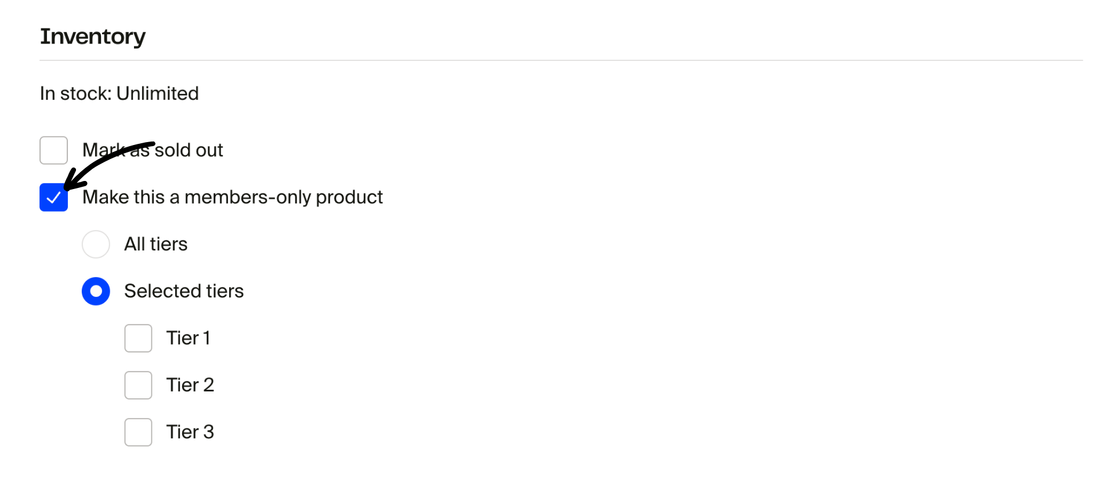Click the Mark as sold out label

(x=152, y=150)
